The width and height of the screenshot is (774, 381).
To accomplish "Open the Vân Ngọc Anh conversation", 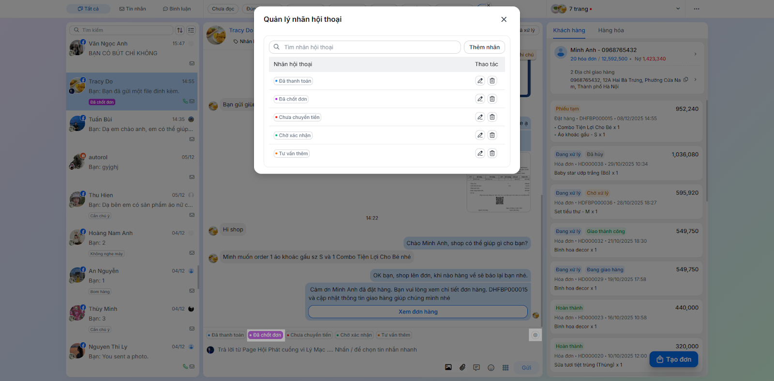I will [132, 53].
